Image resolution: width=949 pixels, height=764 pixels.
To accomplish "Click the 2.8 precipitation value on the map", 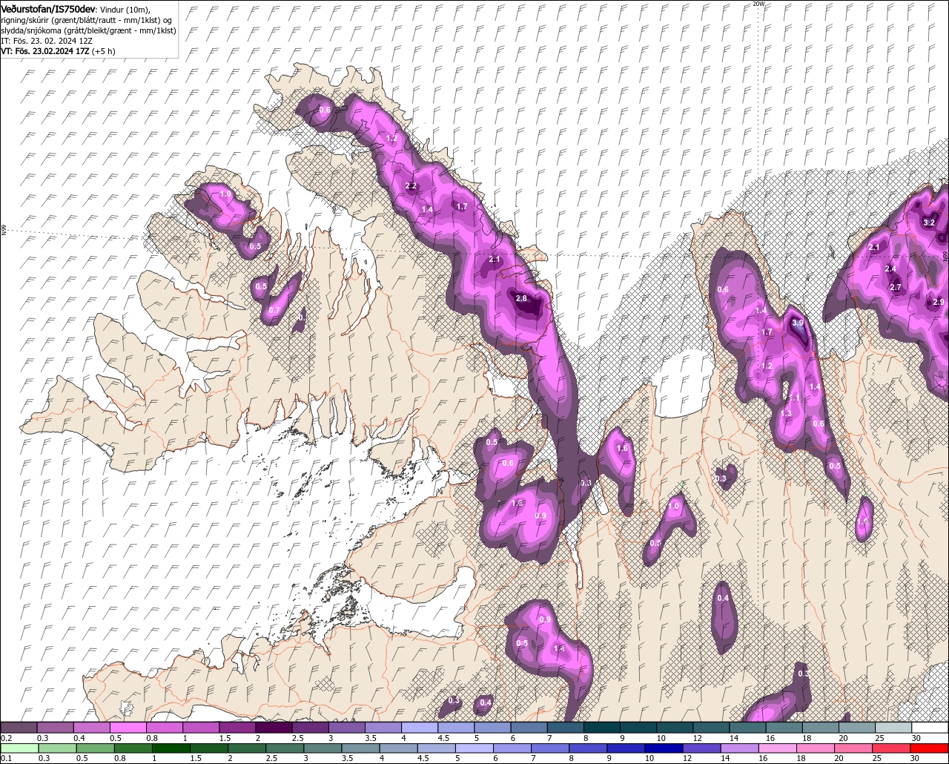I will (521, 299).
